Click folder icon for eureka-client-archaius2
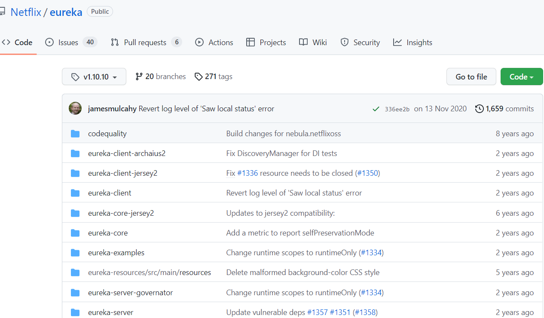Screen dimensions: 544x318 (x=75, y=153)
